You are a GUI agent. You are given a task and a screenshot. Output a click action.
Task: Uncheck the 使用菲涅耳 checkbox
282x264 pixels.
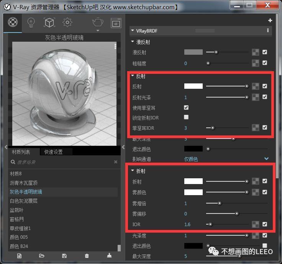[x=186, y=108]
